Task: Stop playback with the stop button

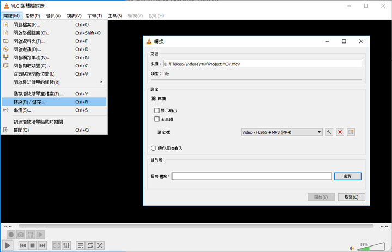Action: (x=33, y=245)
